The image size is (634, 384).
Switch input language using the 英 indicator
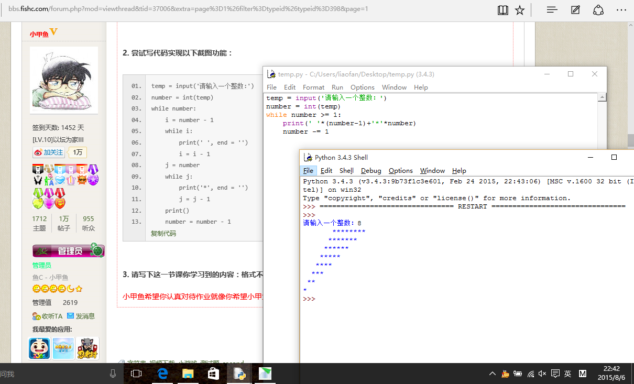click(x=567, y=374)
